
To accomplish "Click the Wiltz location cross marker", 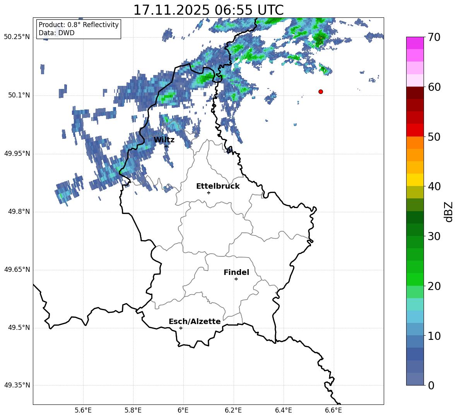I will pyautogui.click(x=166, y=146).
